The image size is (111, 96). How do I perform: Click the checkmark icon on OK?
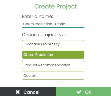(x=79, y=92)
